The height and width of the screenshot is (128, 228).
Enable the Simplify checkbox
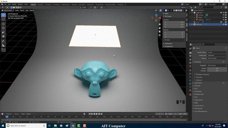pos(195,91)
